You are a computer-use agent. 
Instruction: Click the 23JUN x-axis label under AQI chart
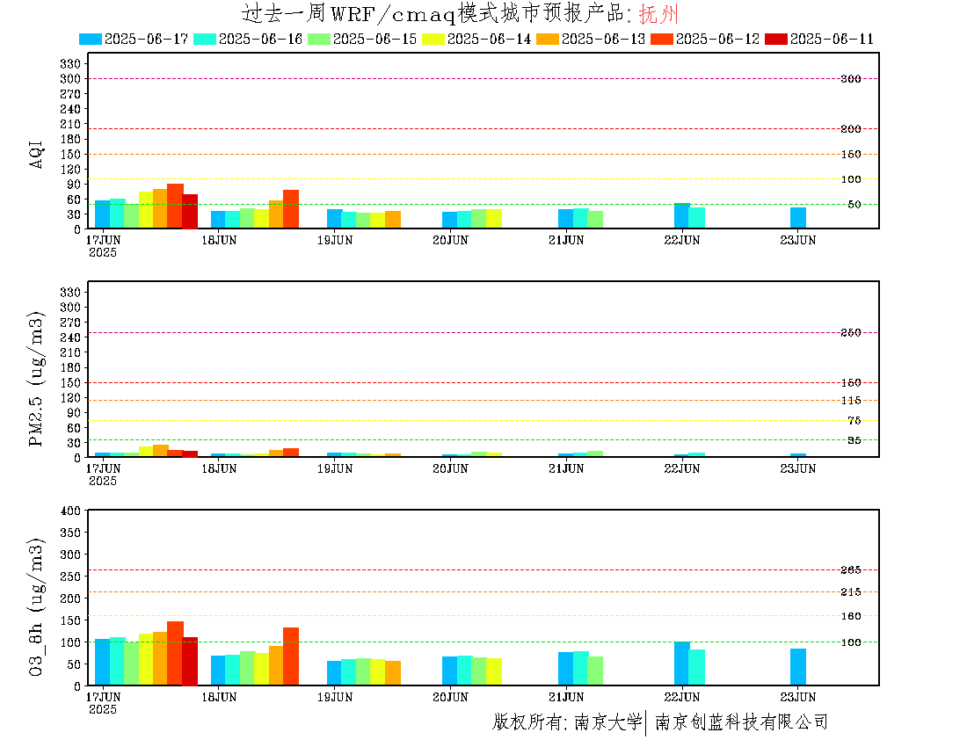[x=798, y=241]
